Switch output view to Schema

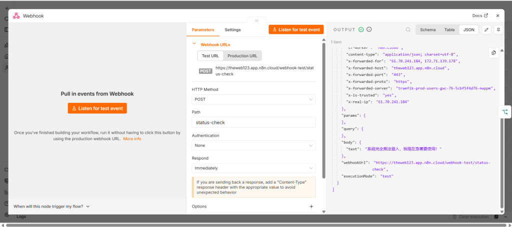[x=428, y=29]
